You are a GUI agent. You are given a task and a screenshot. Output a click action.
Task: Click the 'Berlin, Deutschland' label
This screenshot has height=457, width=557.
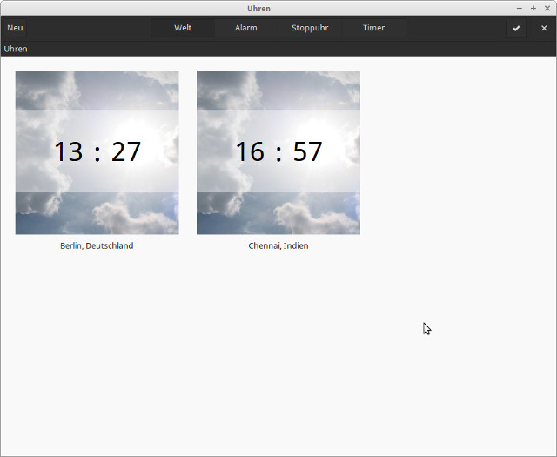tap(97, 246)
